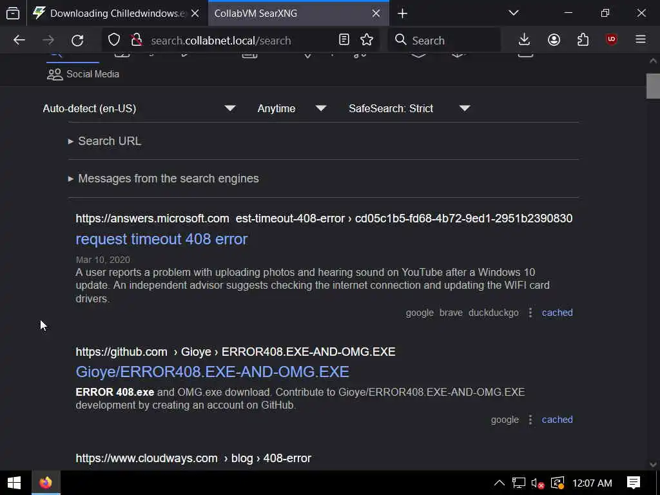Screen dimensions: 660x495
Task: Open cached link for Microsoft answers result
Action: 558,313
